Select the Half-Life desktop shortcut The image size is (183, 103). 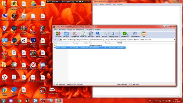click(x=14, y=17)
